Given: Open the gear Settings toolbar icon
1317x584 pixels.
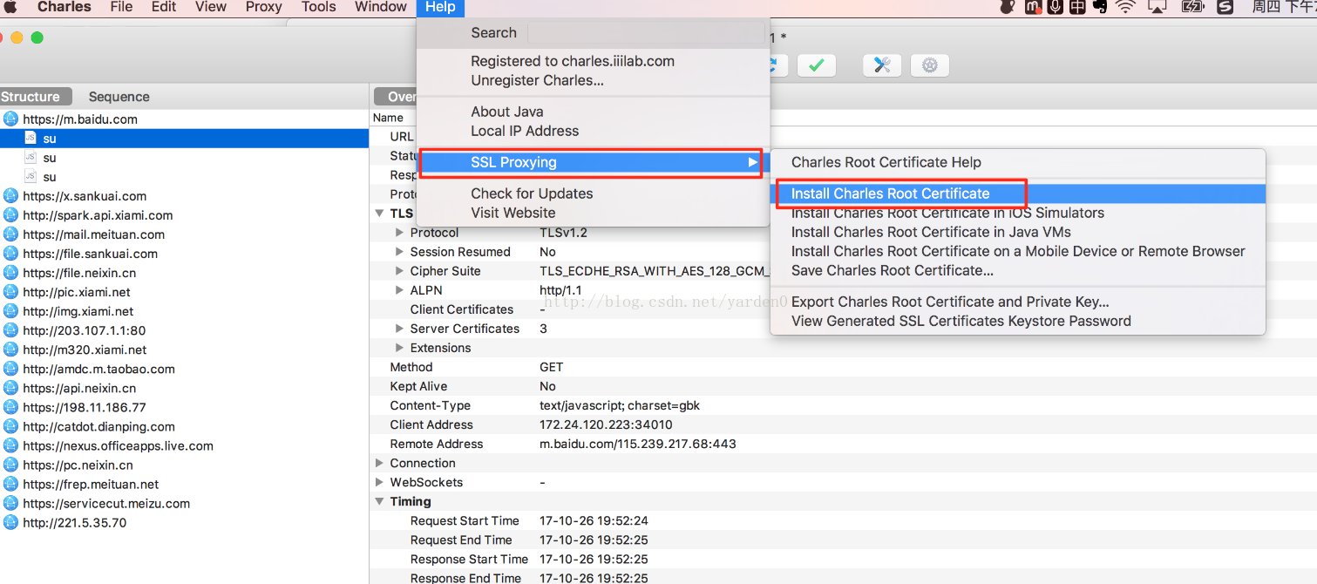Looking at the screenshot, I should point(930,65).
